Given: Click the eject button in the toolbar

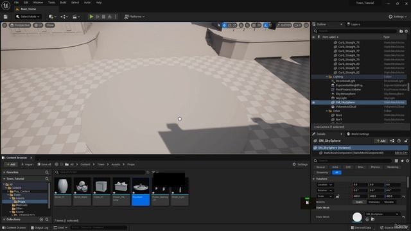Looking at the screenshot, I should click(x=110, y=17).
